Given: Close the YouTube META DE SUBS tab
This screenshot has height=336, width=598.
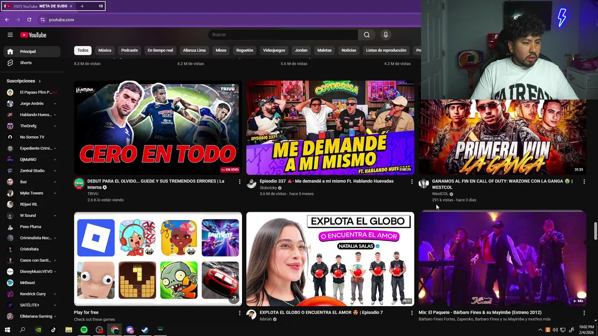Looking at the screenshot, I should [71, 6].
